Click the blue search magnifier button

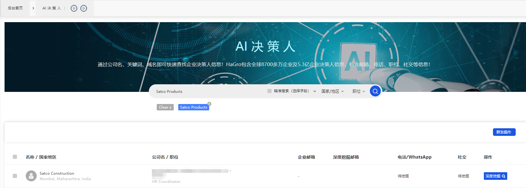[375, 91]
